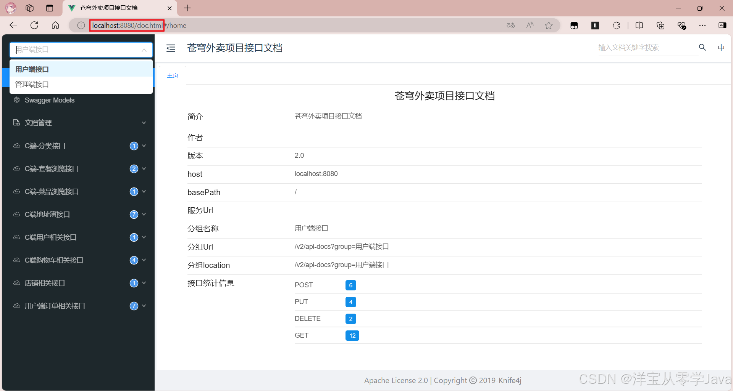Click the 分组Url value text
Viewport: 733px width, 391px height.
(x=342, y=247)
